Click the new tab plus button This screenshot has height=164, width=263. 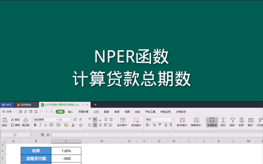coord(95,105)
